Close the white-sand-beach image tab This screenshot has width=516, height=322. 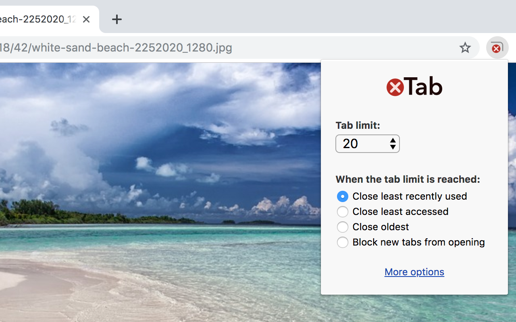[86, 19]
